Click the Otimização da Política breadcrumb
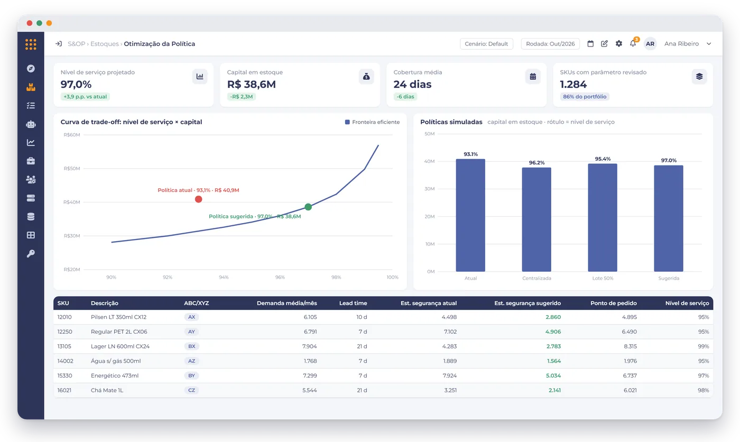Image resolution: width=740 pixels, height=442 pixels. pyautogui.click(x=160, y=44)
